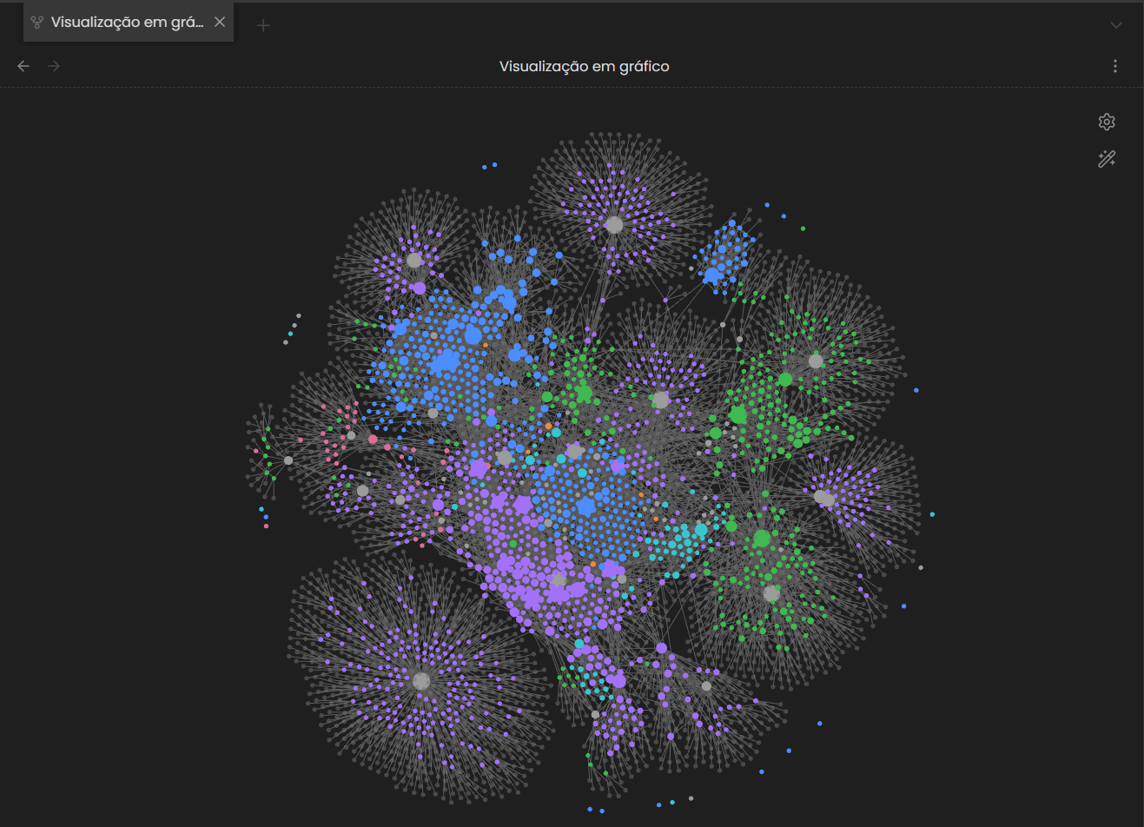Expand the tab list chevron dropdown

[1116, 25]
